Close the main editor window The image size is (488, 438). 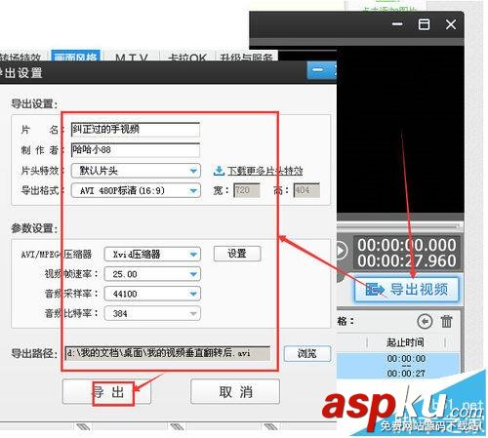451,24
